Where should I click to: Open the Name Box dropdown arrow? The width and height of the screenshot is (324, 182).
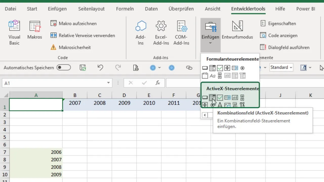108,83
